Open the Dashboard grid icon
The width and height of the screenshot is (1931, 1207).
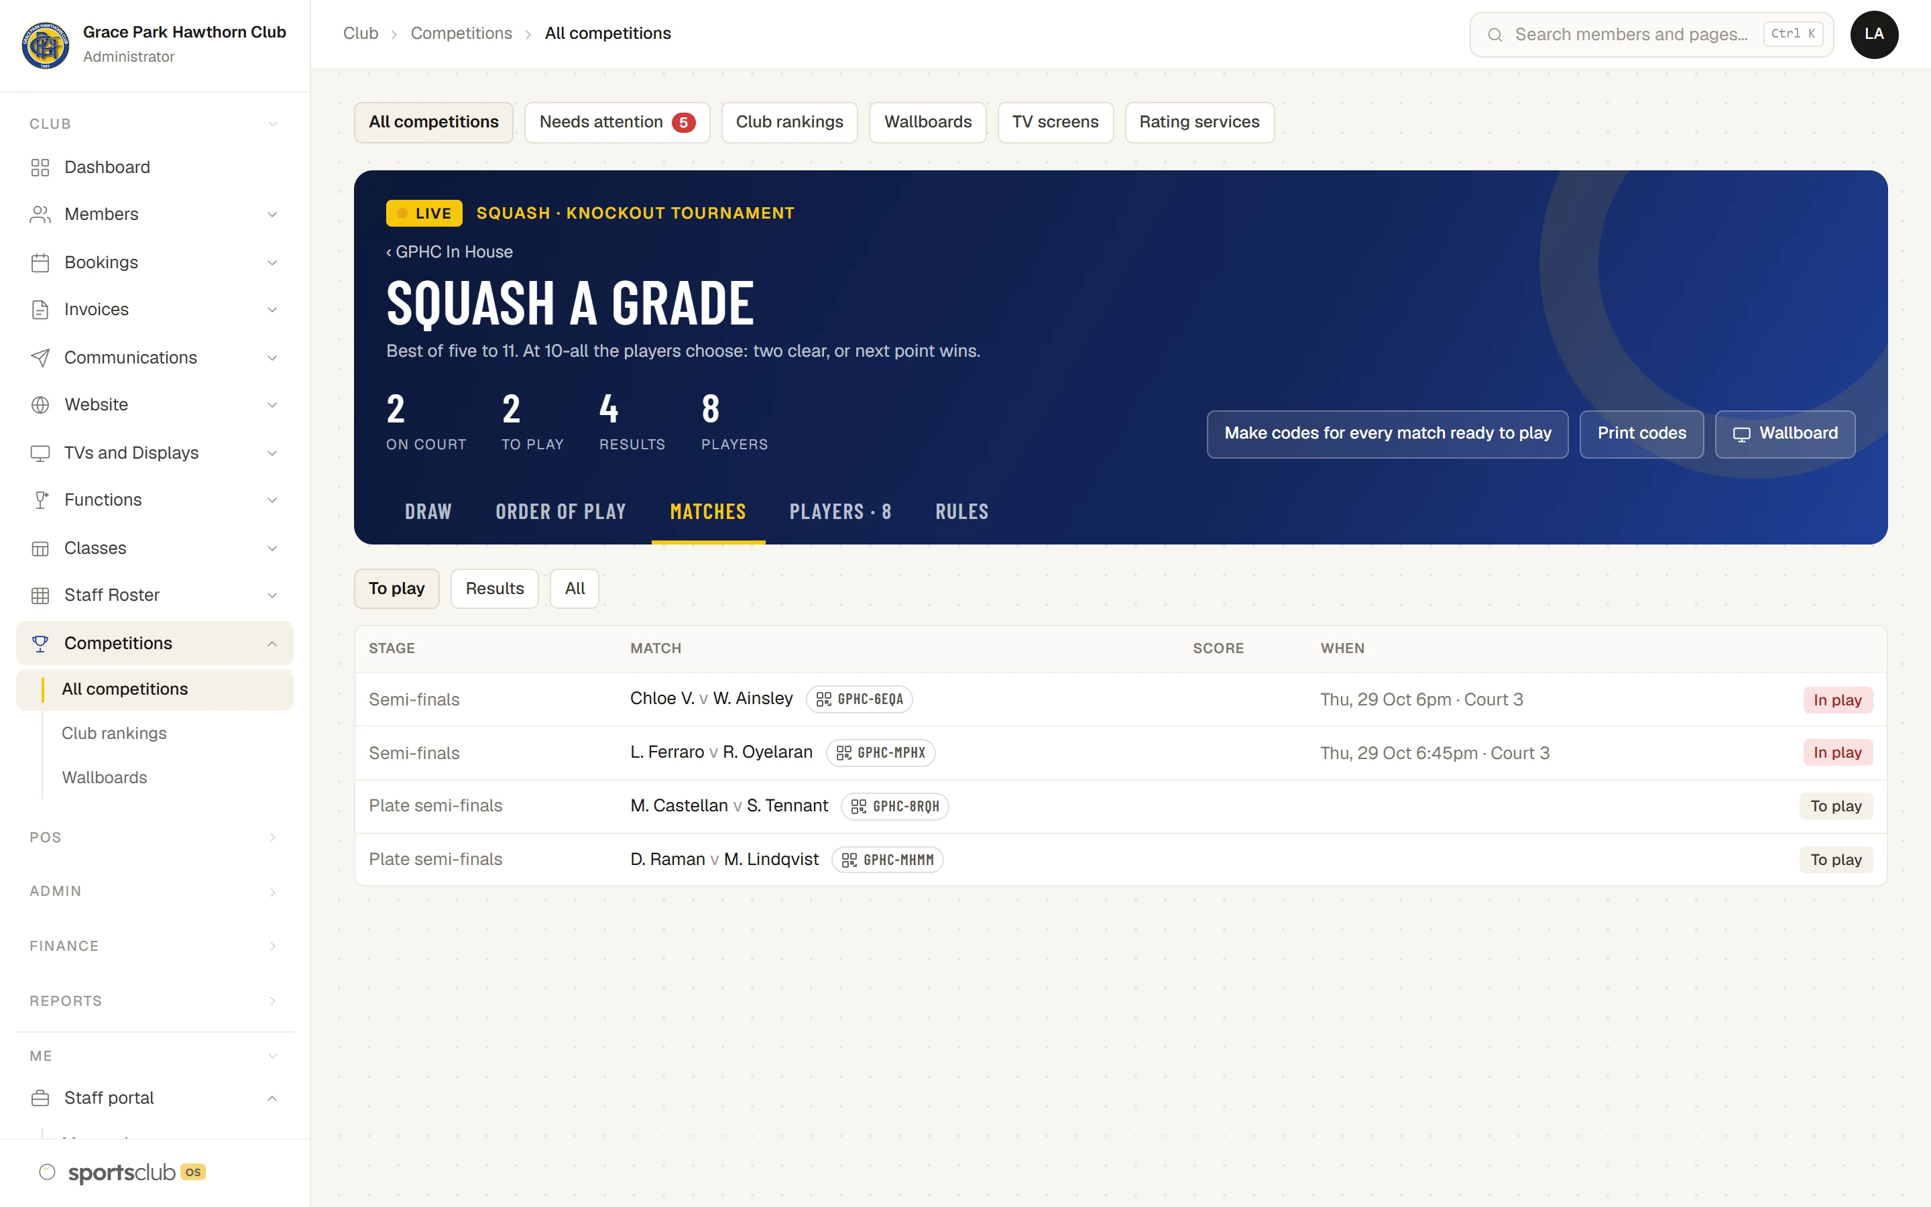tap(40, 167)
